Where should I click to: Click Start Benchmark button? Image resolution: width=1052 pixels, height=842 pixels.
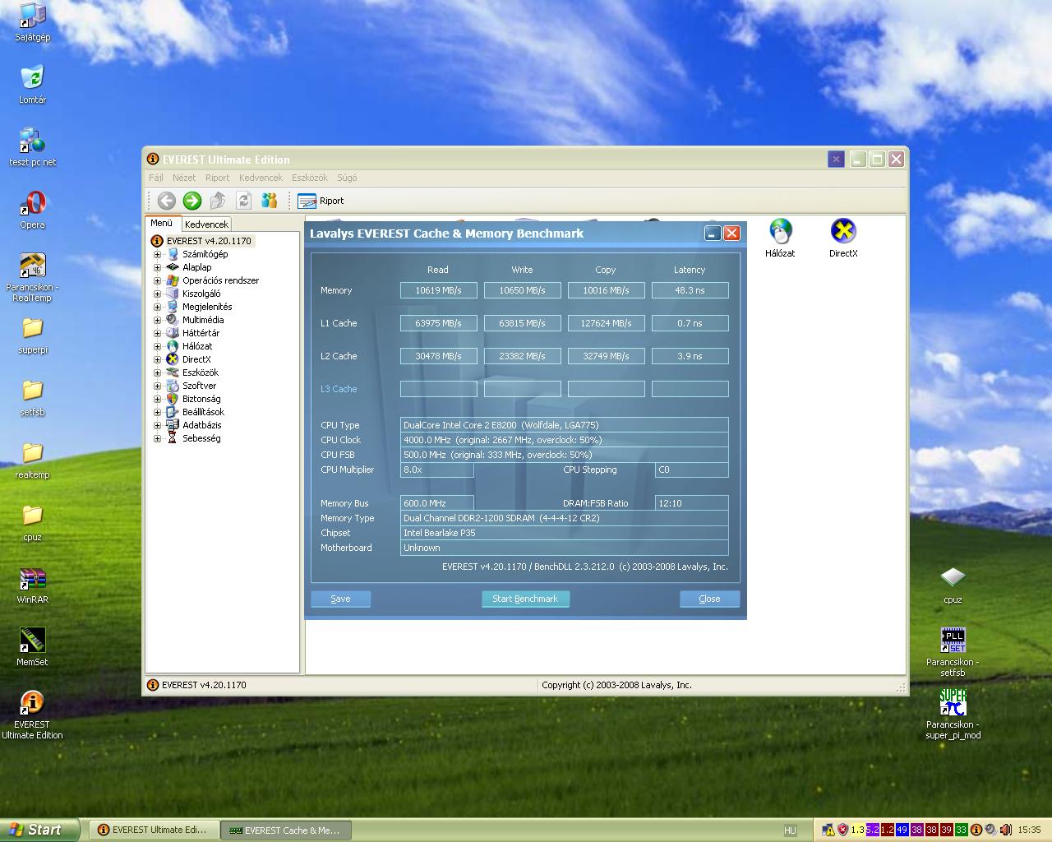[x=525, y=599]
